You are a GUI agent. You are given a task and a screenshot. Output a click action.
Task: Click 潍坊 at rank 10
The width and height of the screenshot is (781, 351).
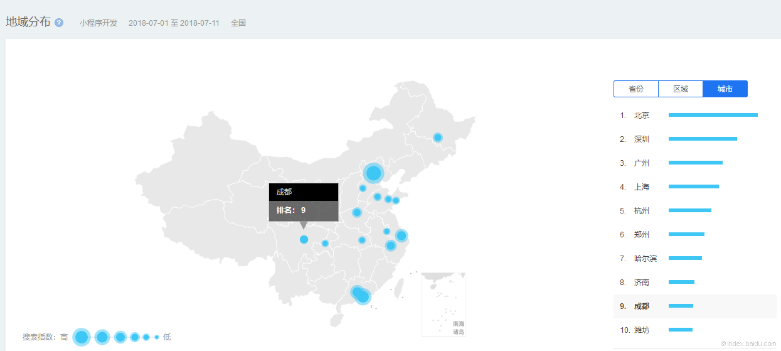click(x=642, y=330)
